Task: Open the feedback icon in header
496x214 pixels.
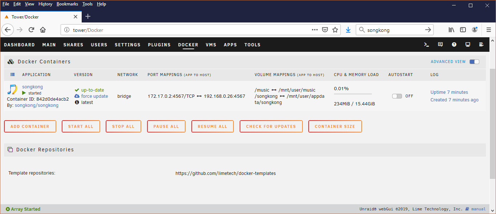Action: coord(440,45)
